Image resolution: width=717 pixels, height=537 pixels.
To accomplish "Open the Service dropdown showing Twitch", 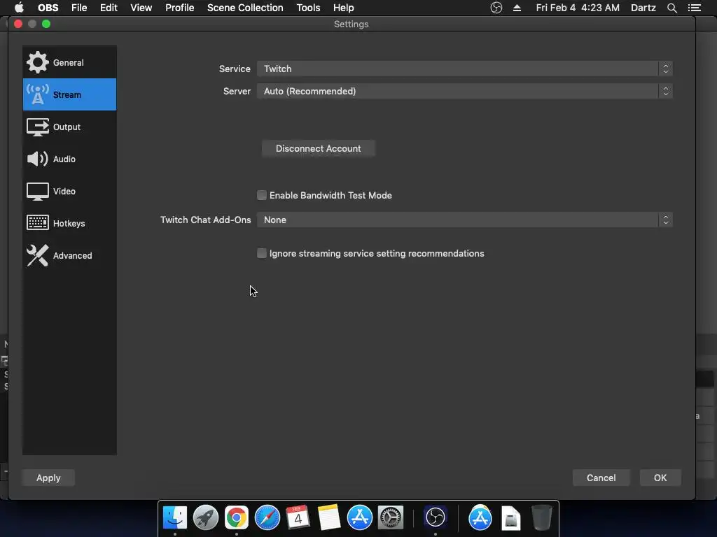I will (x=465, y=69).
